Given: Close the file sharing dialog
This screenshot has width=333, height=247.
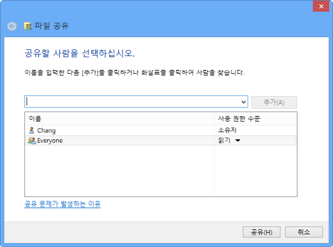Looking at the screenshot, I should pos(321,6).
